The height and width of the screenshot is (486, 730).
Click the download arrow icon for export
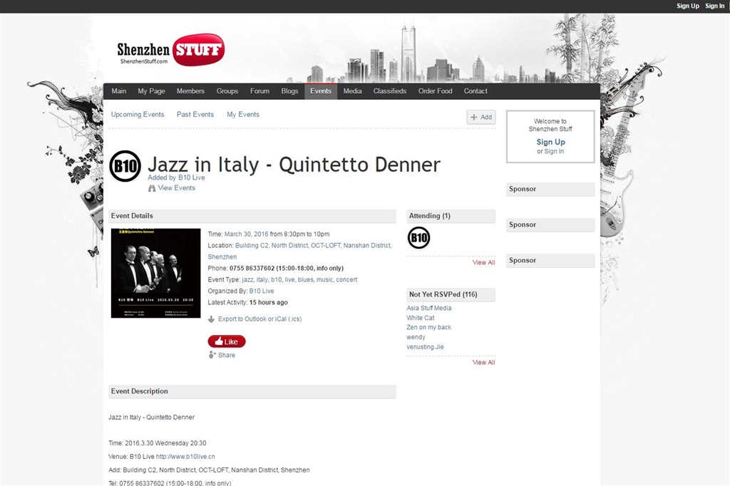(211, 319)
